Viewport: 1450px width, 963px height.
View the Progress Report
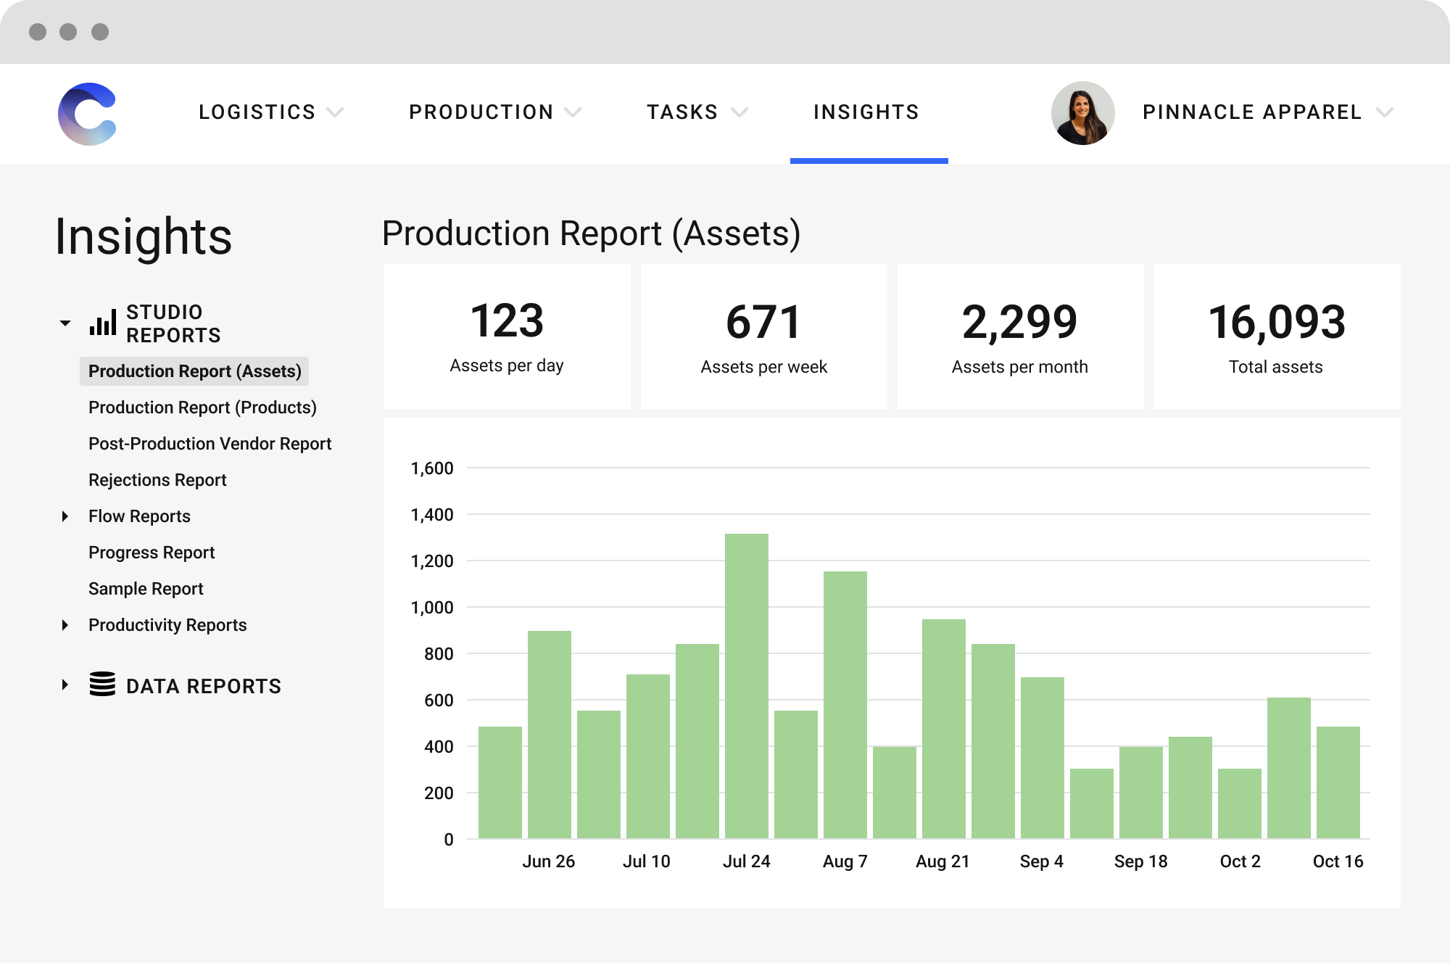[151, 552]
